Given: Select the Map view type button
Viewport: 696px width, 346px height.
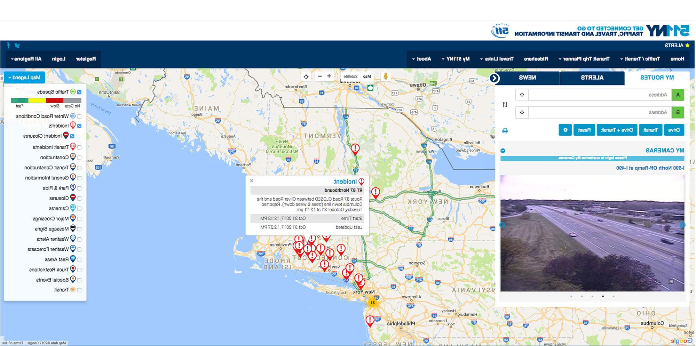Looking at the screenshot, I should point(367,76).
